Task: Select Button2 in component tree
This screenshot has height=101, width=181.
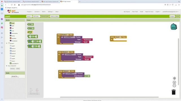Action: 13,51
